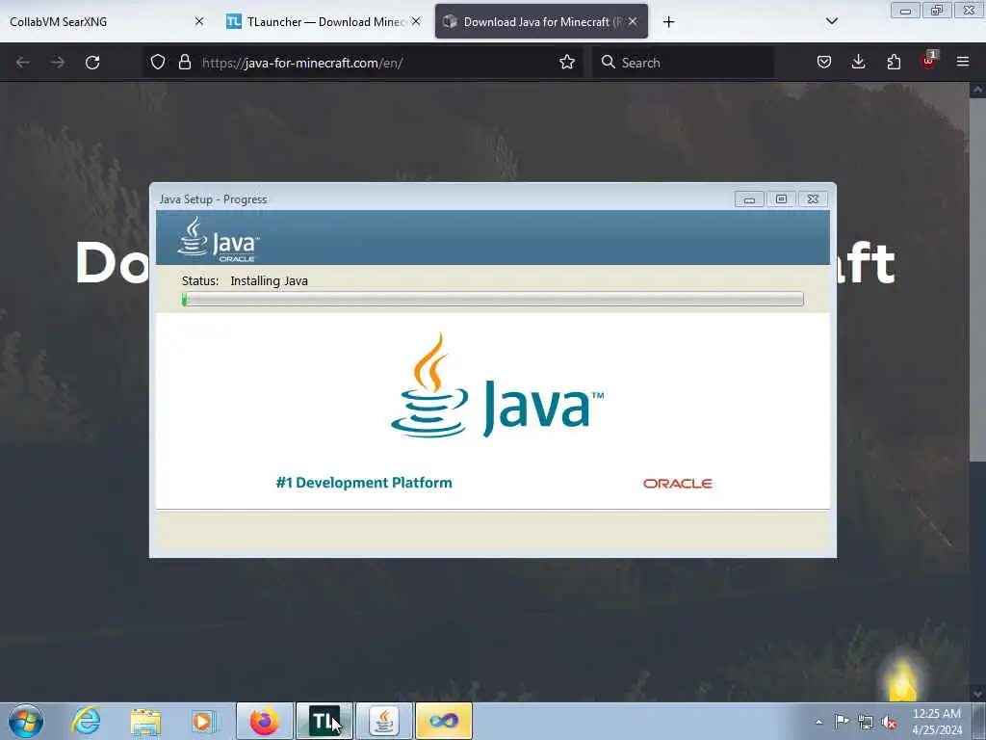The height and width of the screenshot is (740, 986).
Task: Click the '#1 Development Platform' text
Action: coord(364,483)
